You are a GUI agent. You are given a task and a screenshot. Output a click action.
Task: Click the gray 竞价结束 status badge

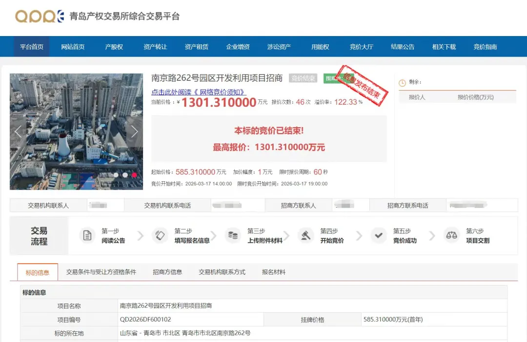[x=303, y=78]
